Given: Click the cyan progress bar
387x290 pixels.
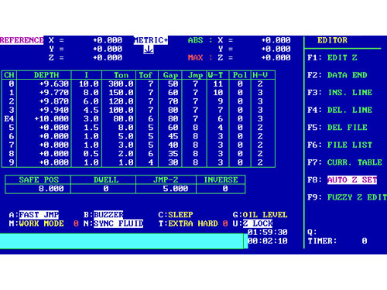Looking at the screenshot, I should click(x=124, y=241).
